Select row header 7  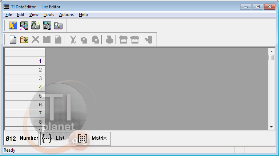tap(25, 113)
